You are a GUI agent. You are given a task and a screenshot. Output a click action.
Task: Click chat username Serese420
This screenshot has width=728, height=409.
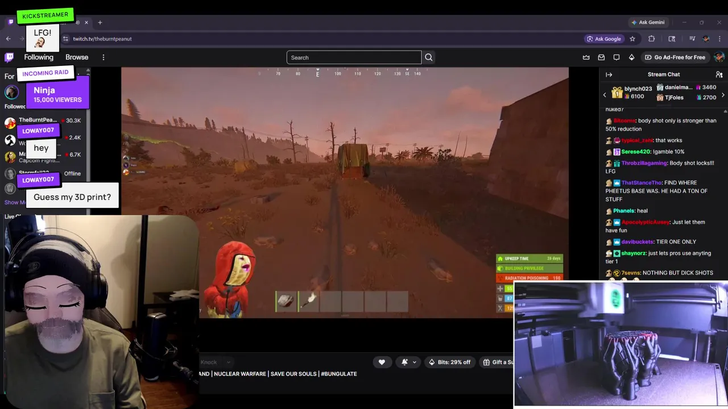pos(635,152)
